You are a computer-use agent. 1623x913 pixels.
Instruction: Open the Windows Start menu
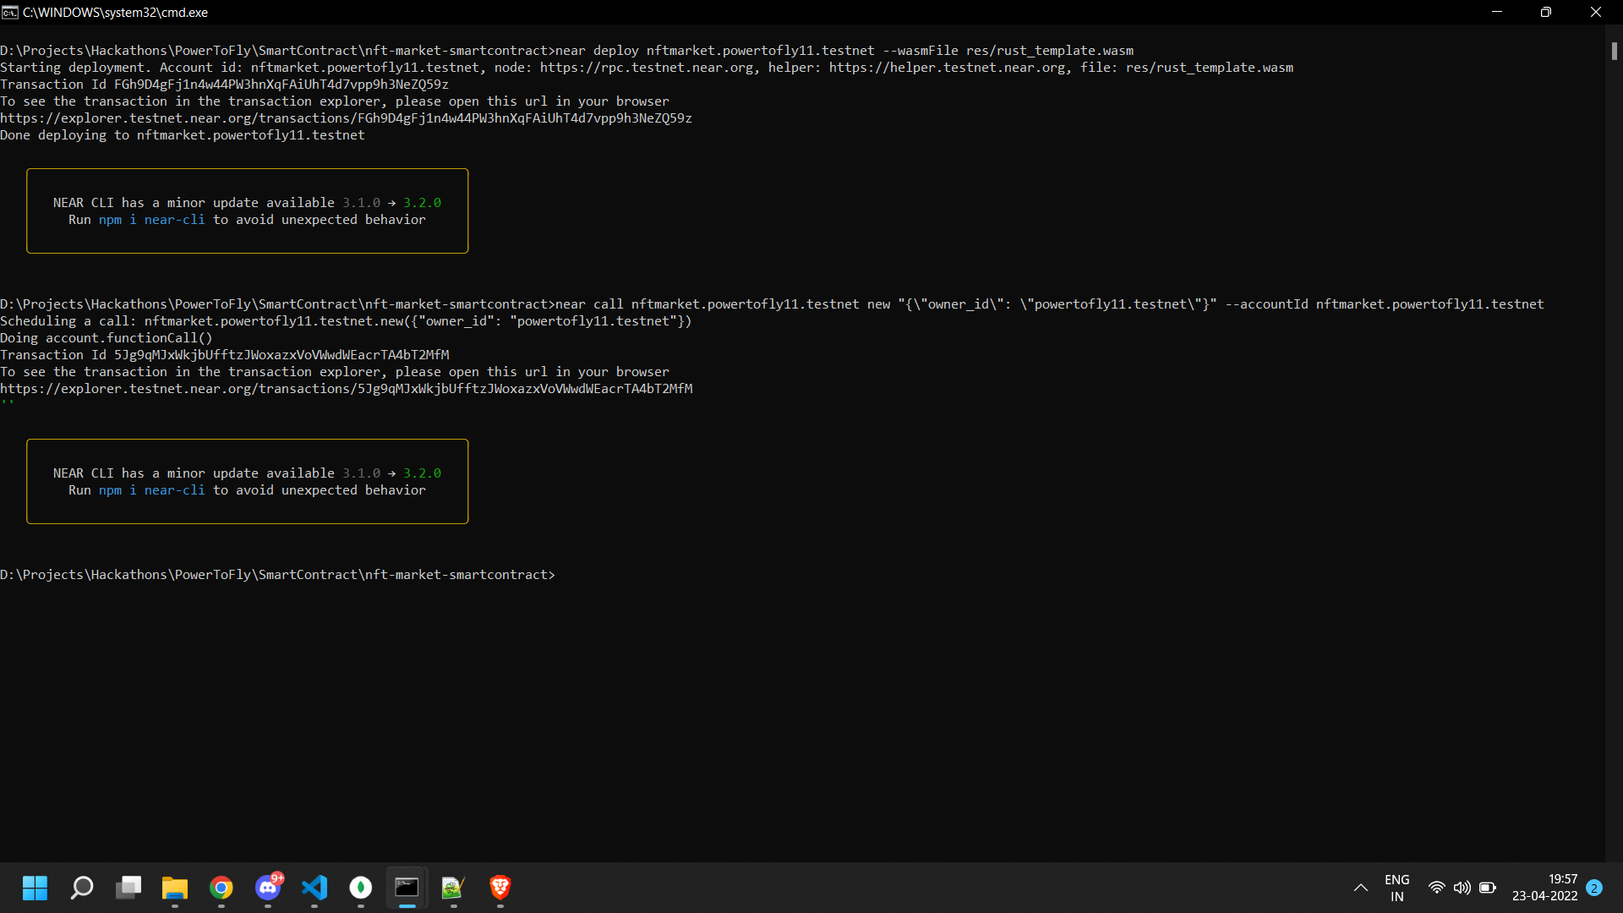coord(35,888)
